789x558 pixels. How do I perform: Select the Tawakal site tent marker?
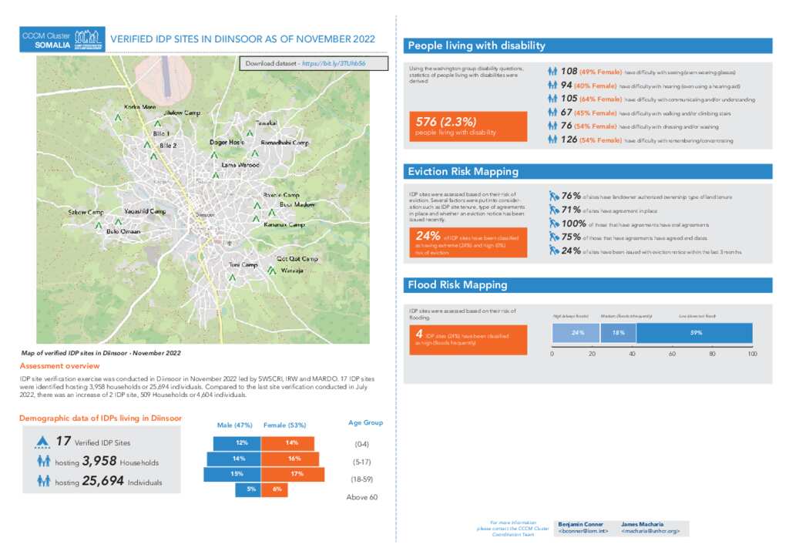[x=250, y=133]
